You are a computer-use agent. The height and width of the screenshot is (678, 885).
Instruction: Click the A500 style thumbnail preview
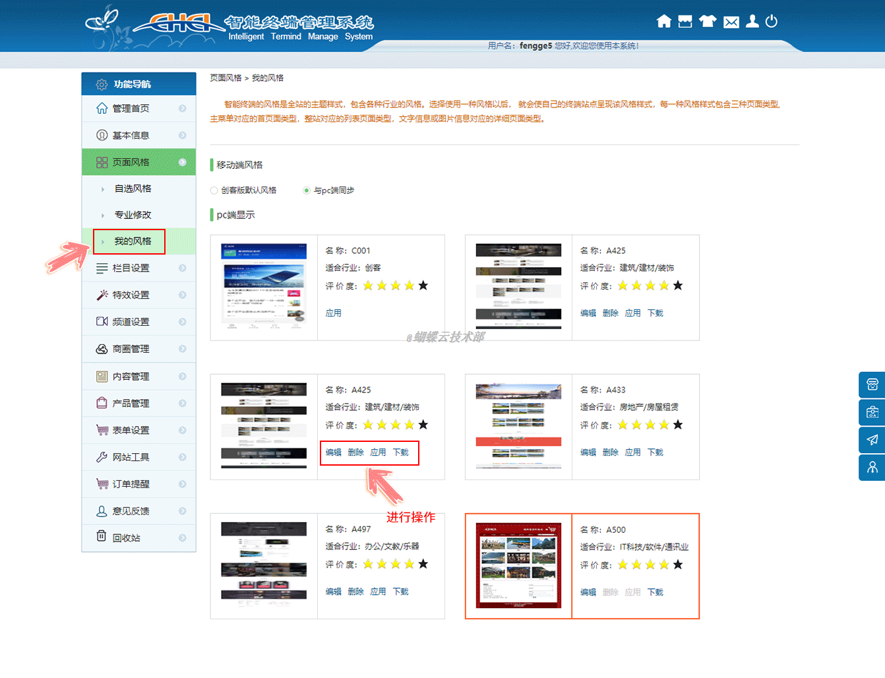[x=518, y=566]
